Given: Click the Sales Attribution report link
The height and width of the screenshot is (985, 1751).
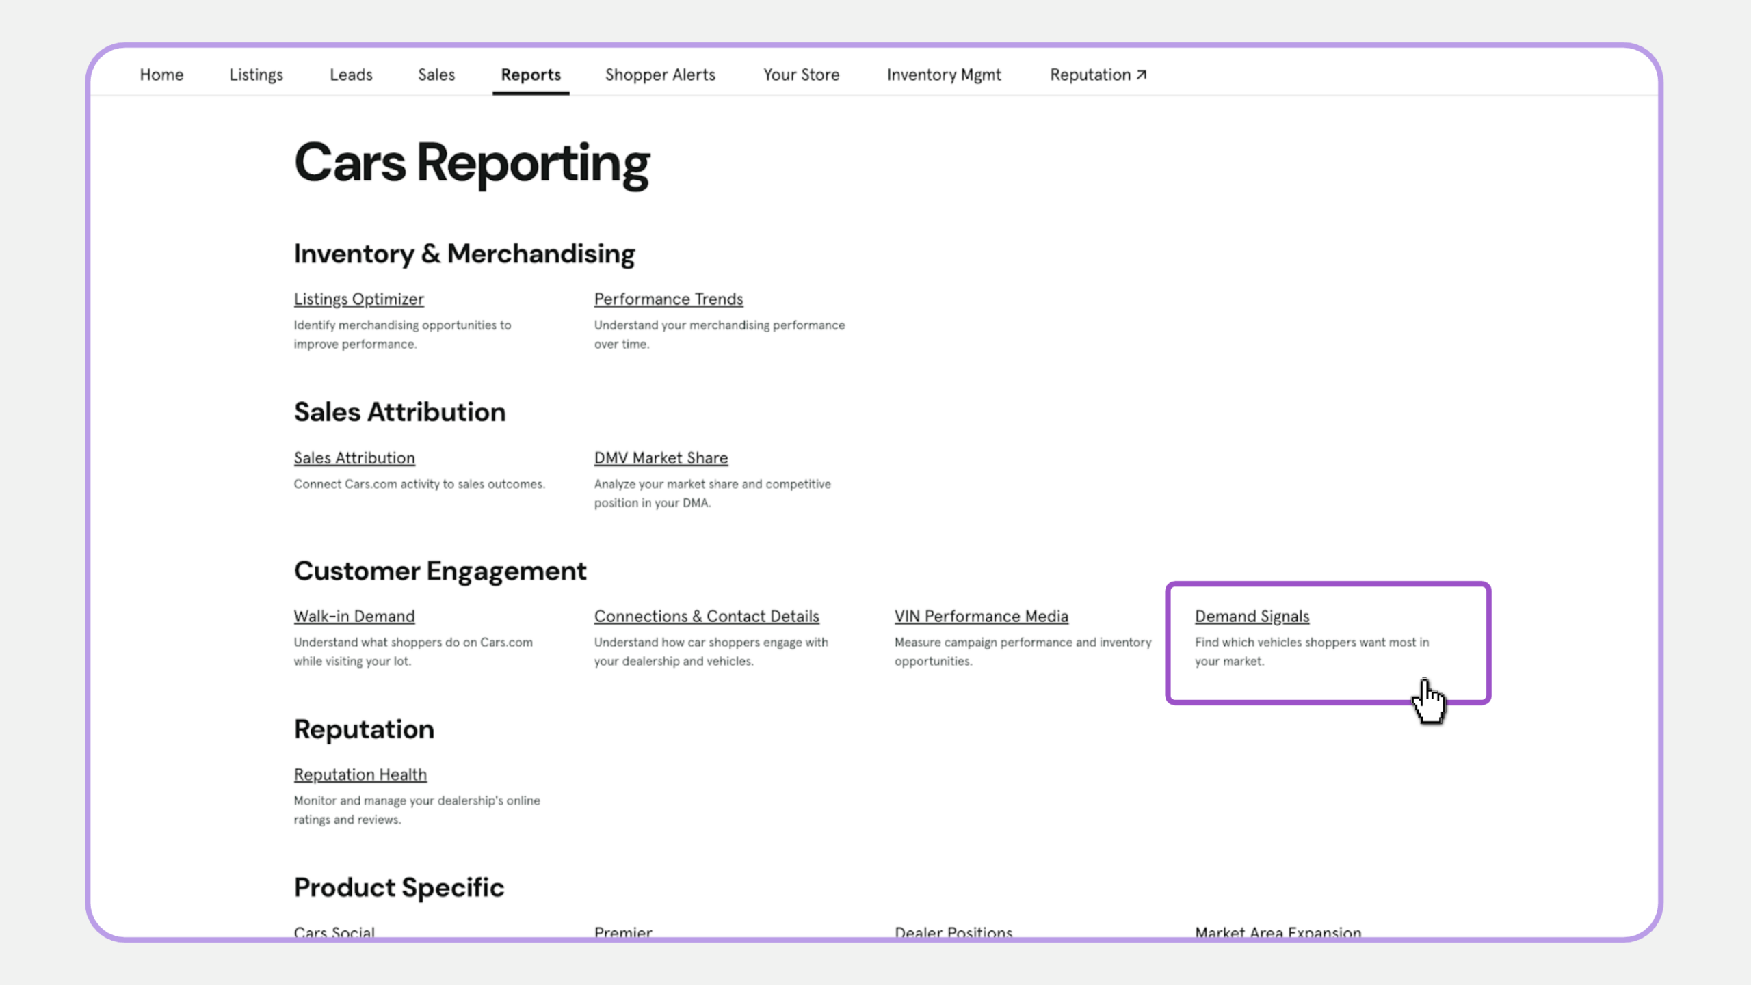Looking at the screenshot, I should (354, 457).
